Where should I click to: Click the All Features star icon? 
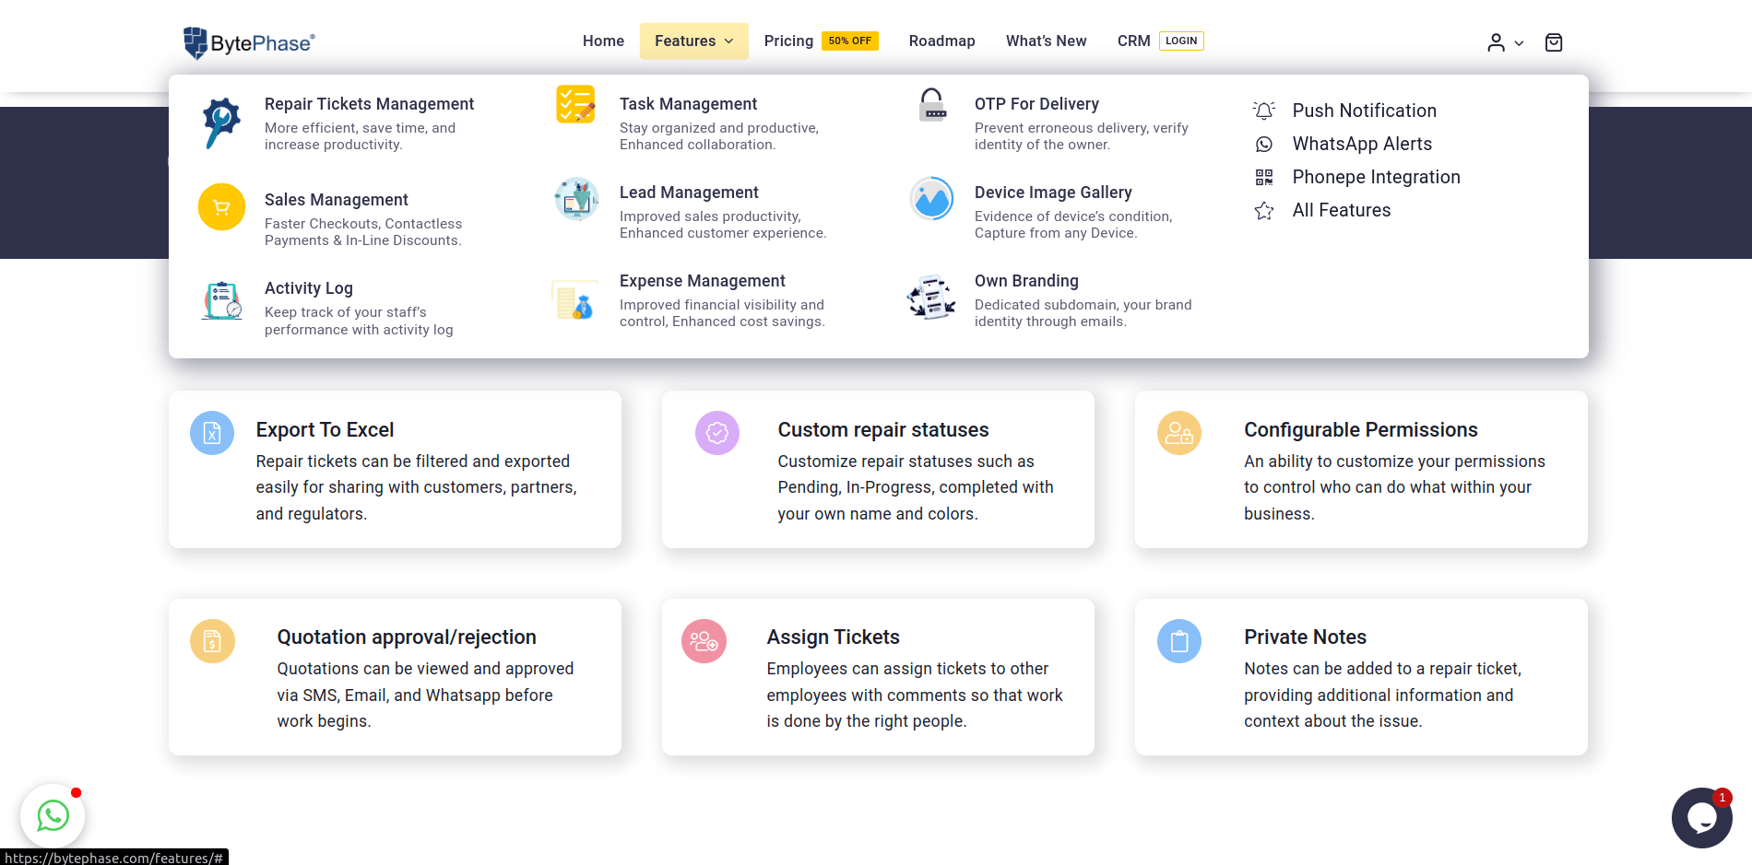pos(1264,211)
